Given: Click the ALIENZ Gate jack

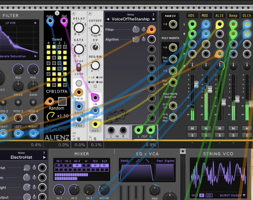Looking at the screenshot, I should (50, 21).
